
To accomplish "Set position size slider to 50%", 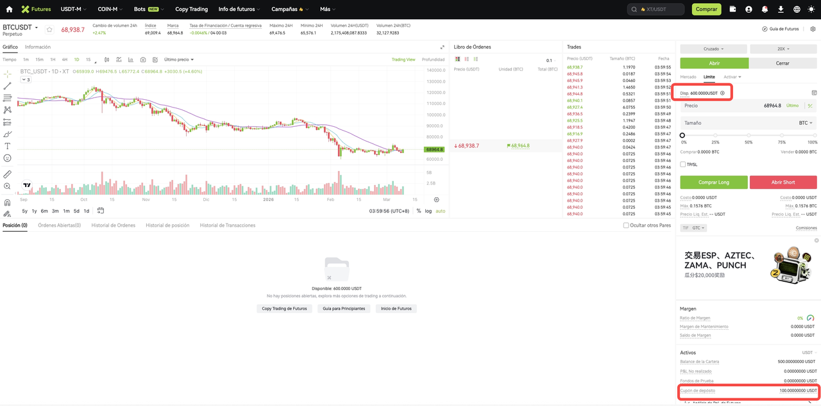I will [749, 135].
